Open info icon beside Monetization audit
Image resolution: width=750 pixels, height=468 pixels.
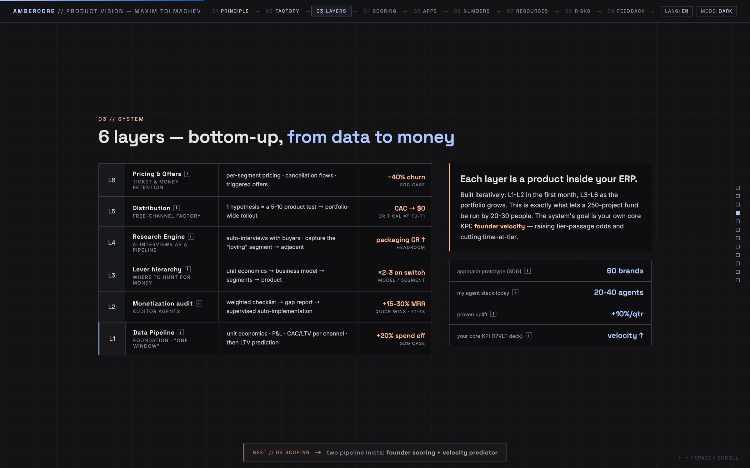click(199, 303)
